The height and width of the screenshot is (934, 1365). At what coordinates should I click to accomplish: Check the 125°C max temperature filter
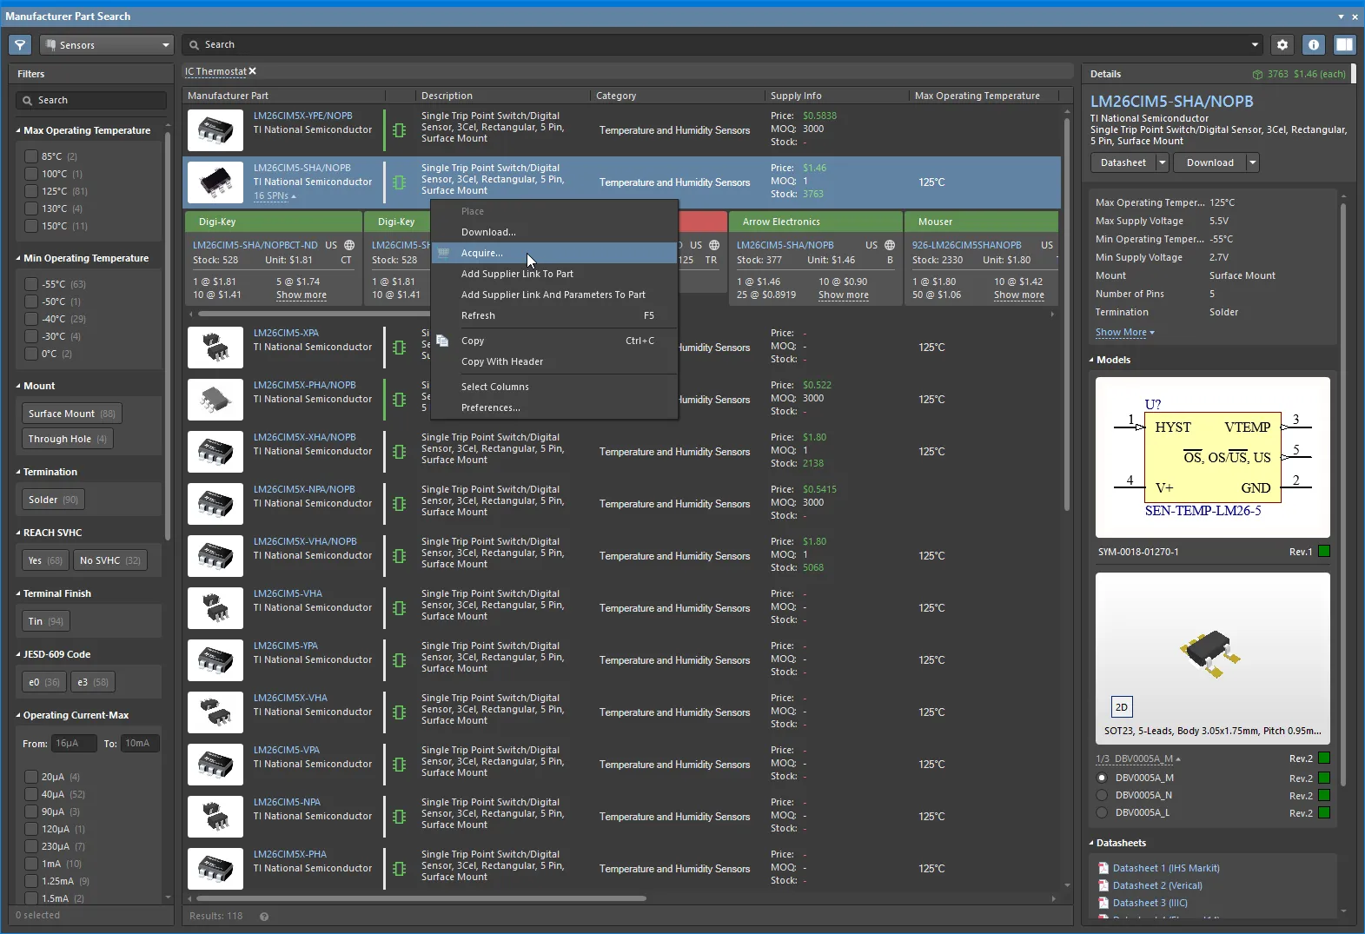(31, 191)
